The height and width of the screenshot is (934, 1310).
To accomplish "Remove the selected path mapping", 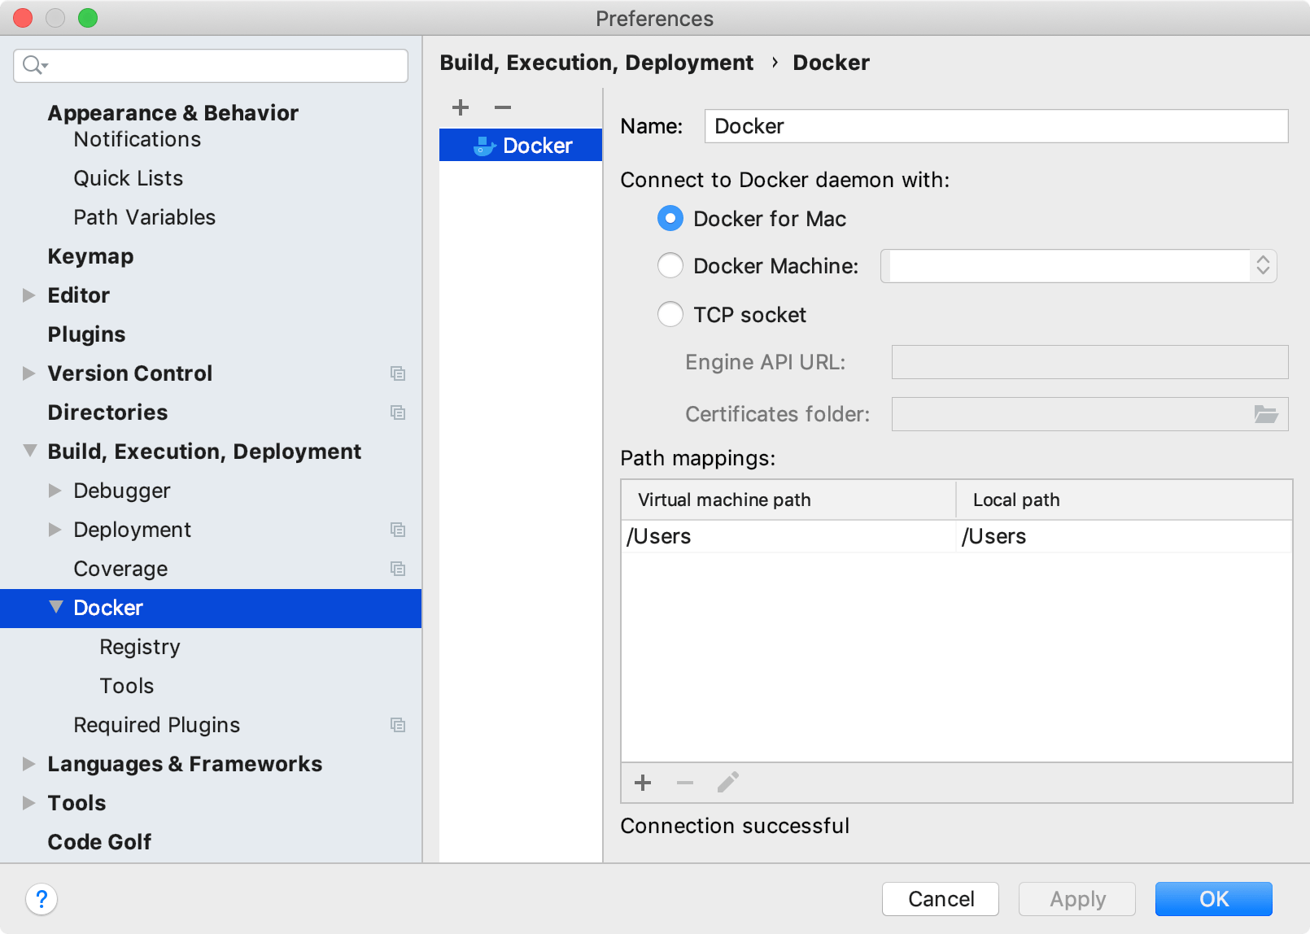I will 685,783.
